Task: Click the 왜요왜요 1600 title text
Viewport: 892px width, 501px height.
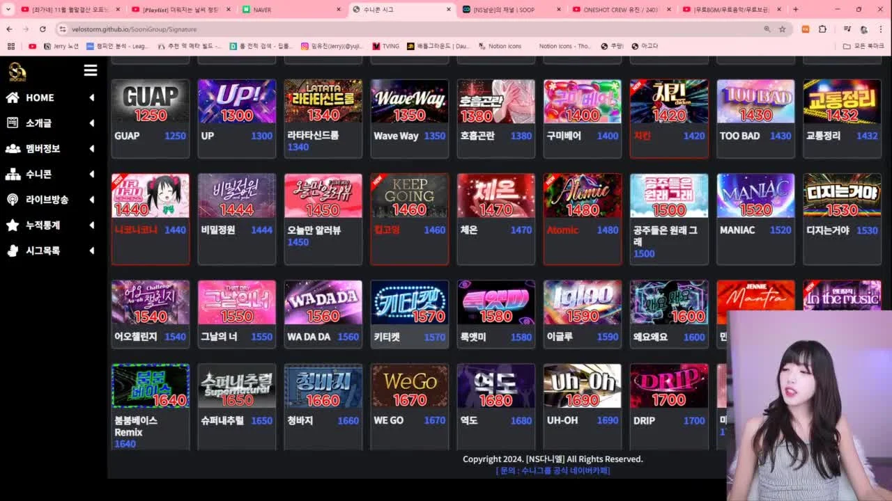Action: (650, 337)
